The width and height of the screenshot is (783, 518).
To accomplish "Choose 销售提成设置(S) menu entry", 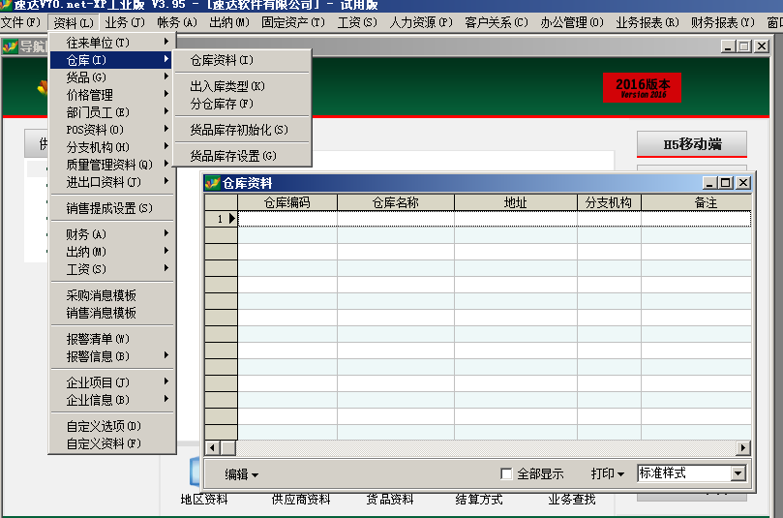I will pos(112,208).
